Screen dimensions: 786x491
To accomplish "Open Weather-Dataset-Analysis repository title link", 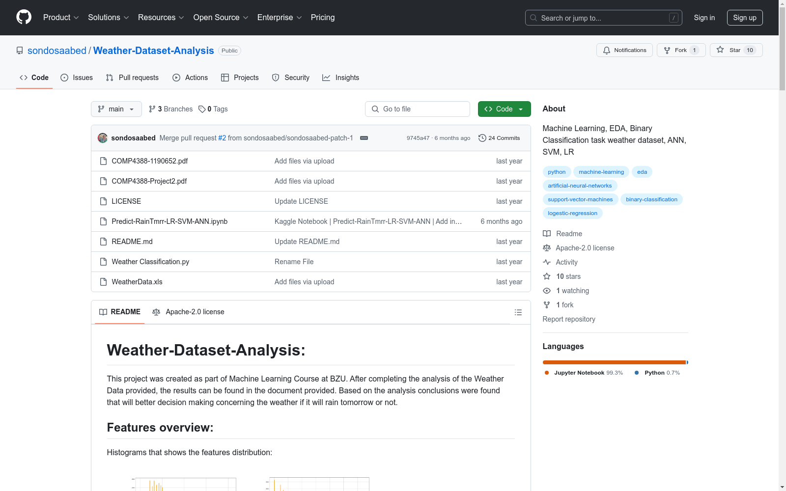I will tap(154, 51).
